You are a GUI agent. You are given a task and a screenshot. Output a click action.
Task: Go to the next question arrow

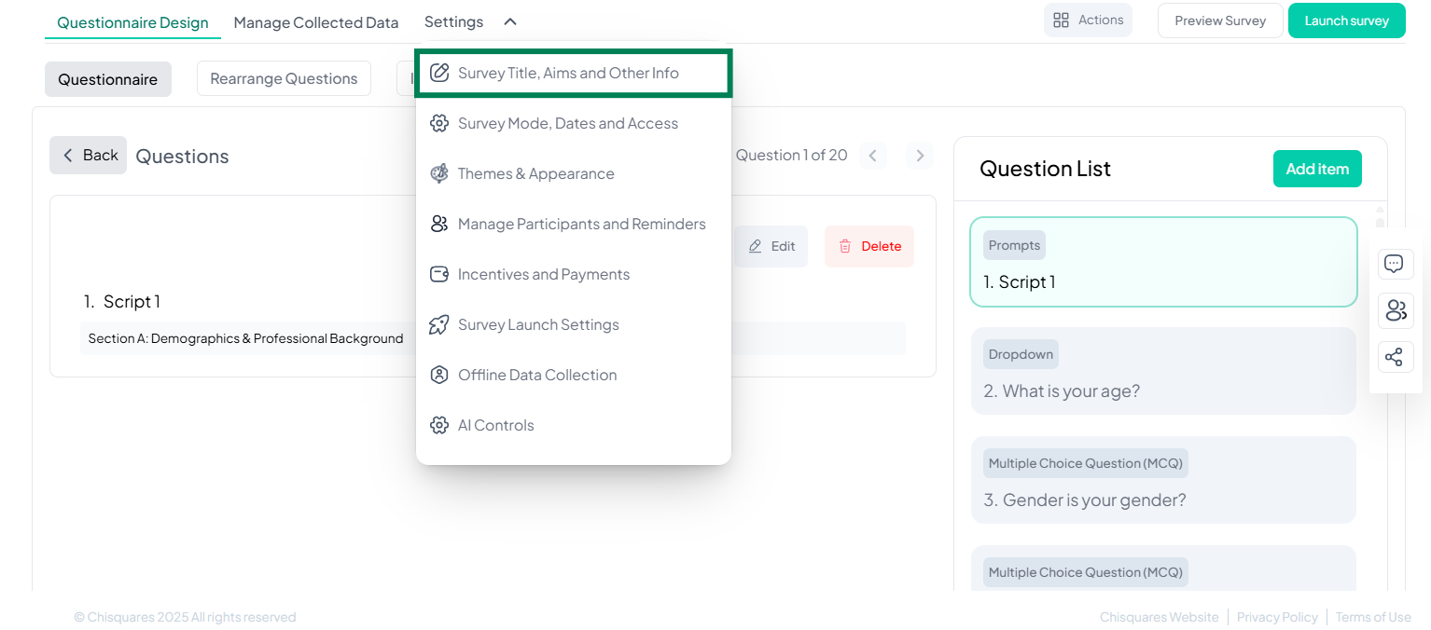point(920,156)
